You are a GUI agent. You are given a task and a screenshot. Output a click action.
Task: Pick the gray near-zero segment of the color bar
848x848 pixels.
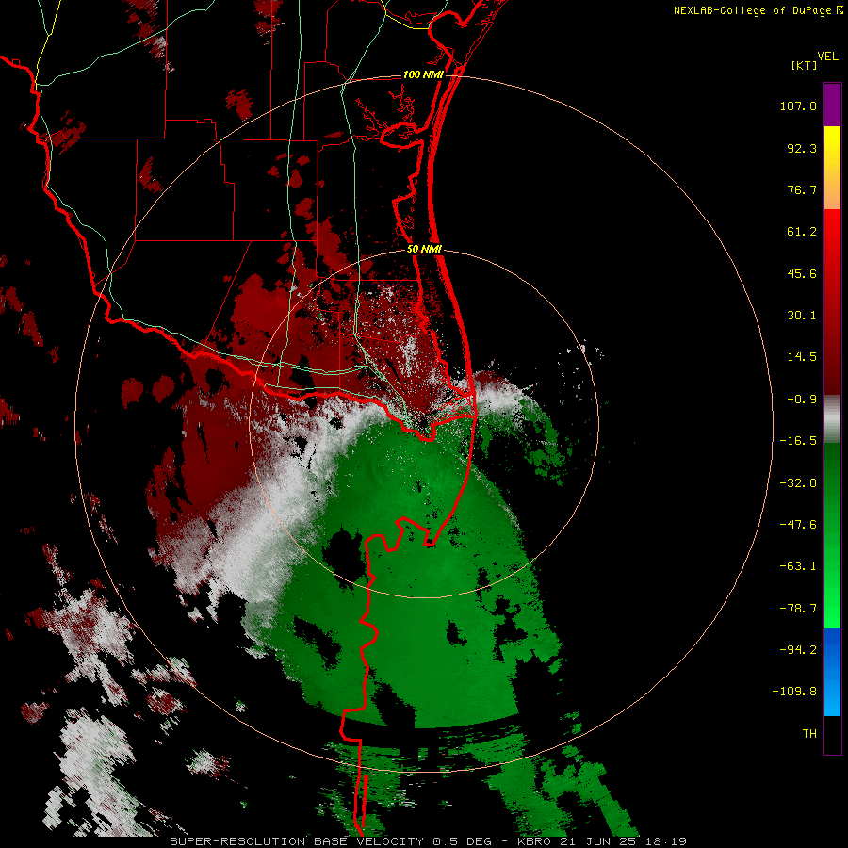point(832,417)
